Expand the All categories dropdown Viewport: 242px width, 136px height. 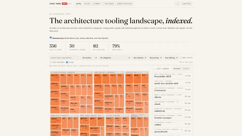[x=114, y=58]
